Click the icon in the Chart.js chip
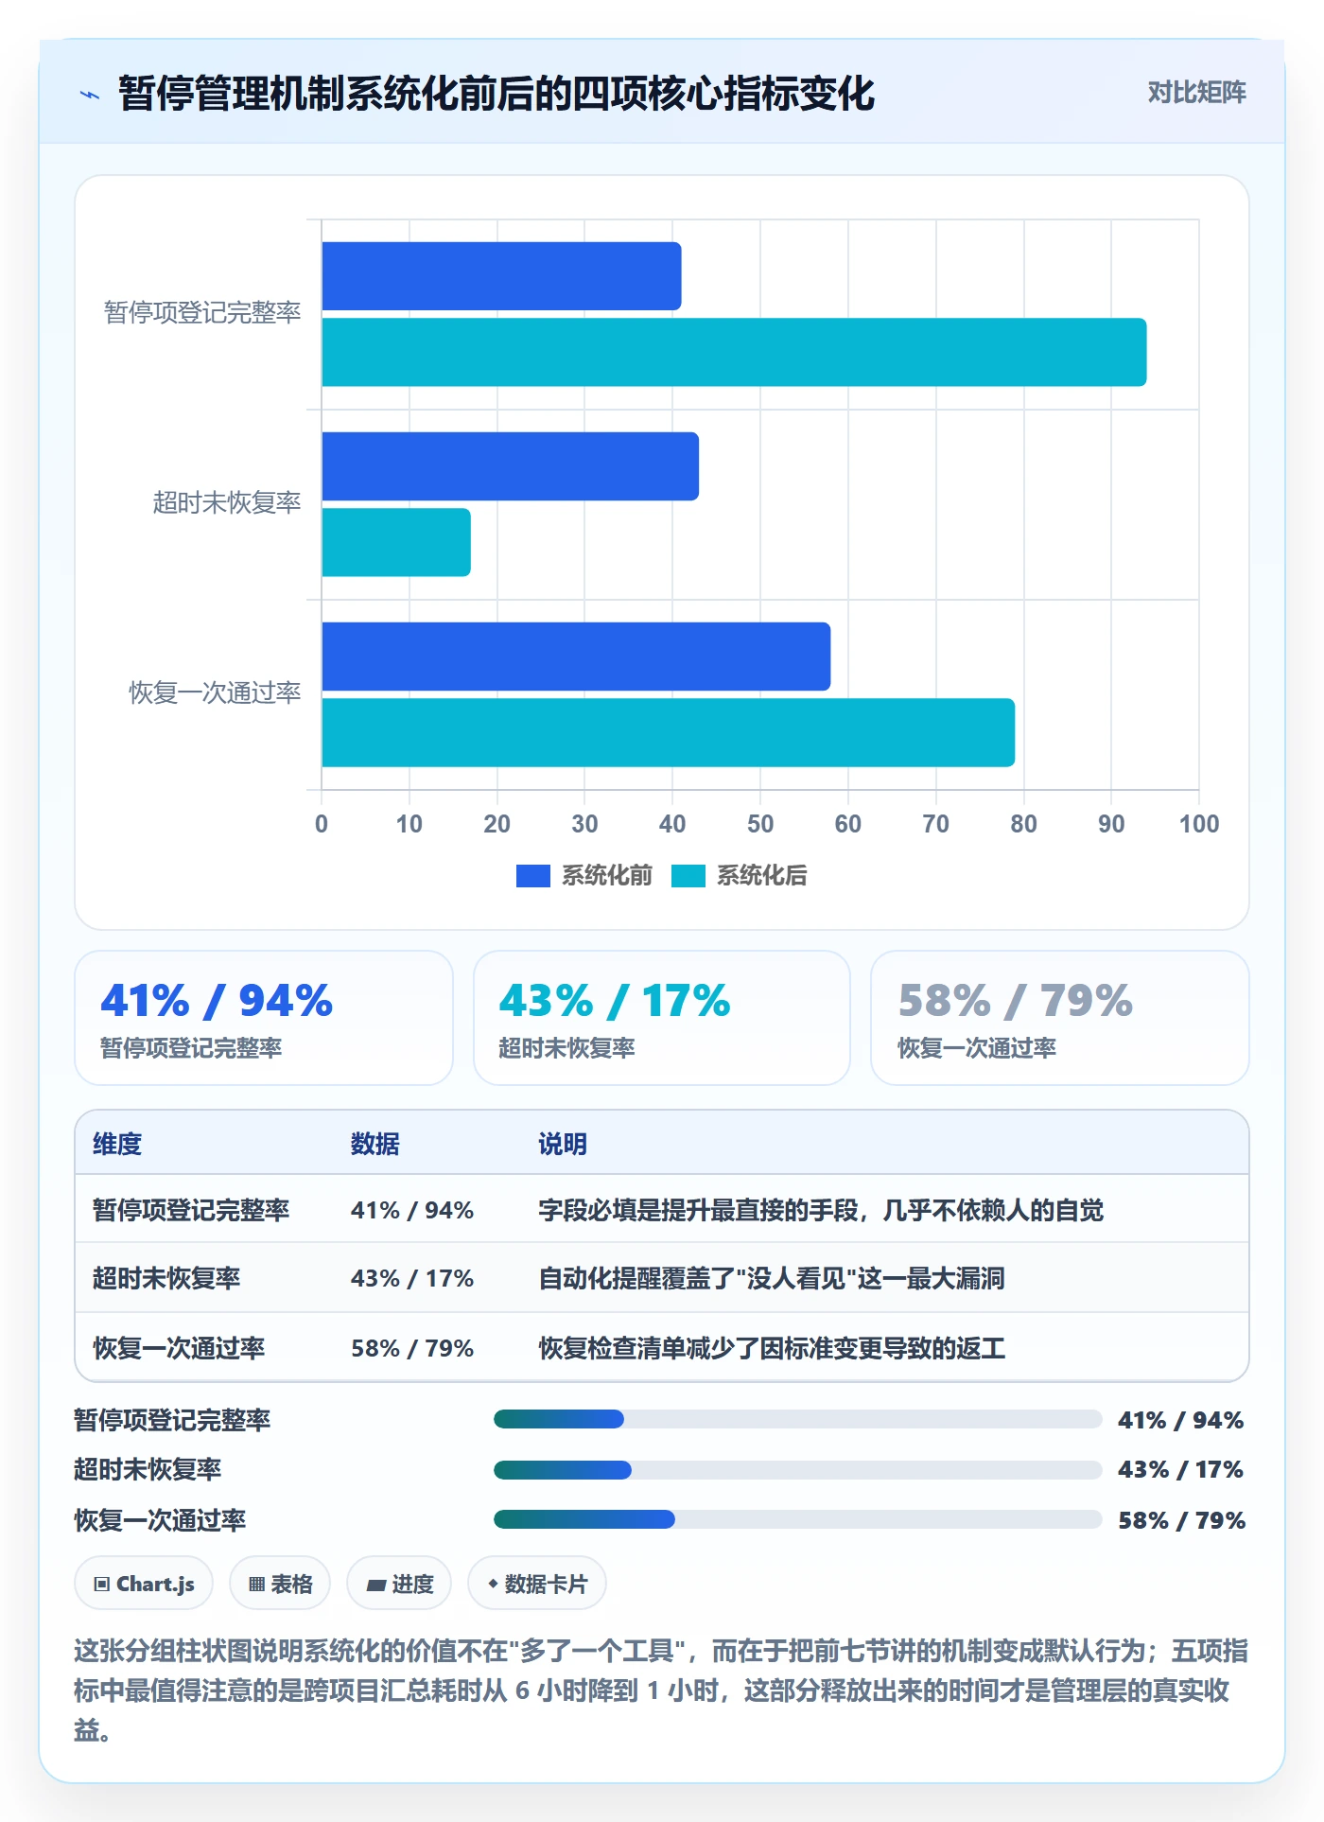Viewport: 1324px width, 1822px height. 102,1585
